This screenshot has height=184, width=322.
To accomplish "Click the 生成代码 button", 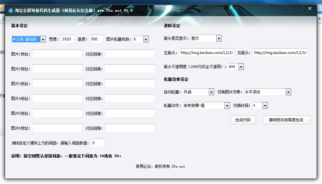I will [243, 120].
